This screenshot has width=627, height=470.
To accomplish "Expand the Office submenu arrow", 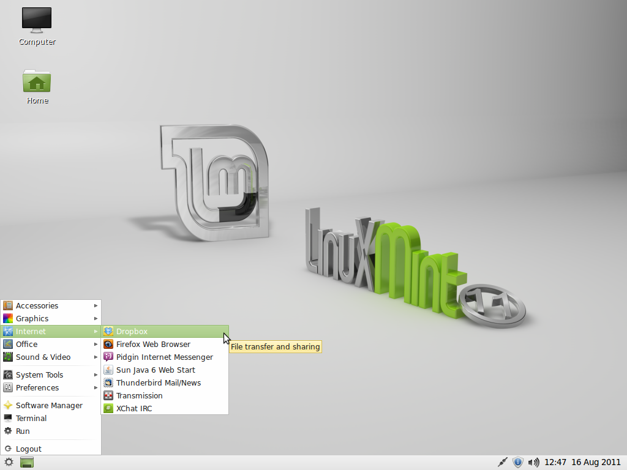I will [x=96, y=344].
